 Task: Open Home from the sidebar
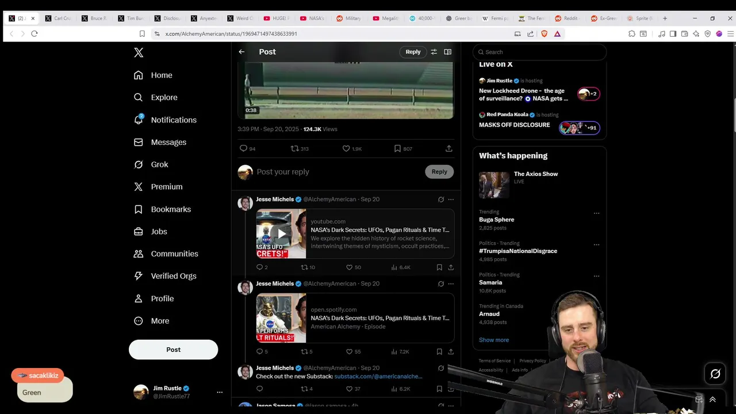[x=153, y=75]
